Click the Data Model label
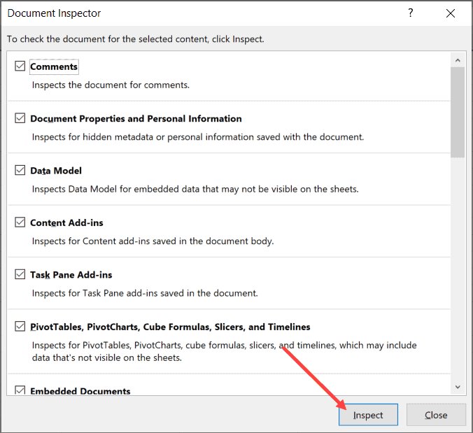The height and width of the screenshot is (433, 473). [56, 171]
